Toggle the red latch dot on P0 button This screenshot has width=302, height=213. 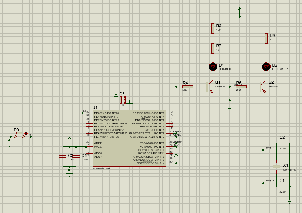[x=26, y=133]
